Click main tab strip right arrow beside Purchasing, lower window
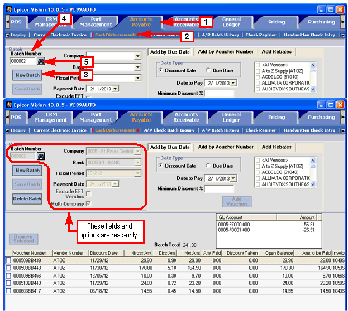This screenshot has height=311, width=348. point(342,117)
